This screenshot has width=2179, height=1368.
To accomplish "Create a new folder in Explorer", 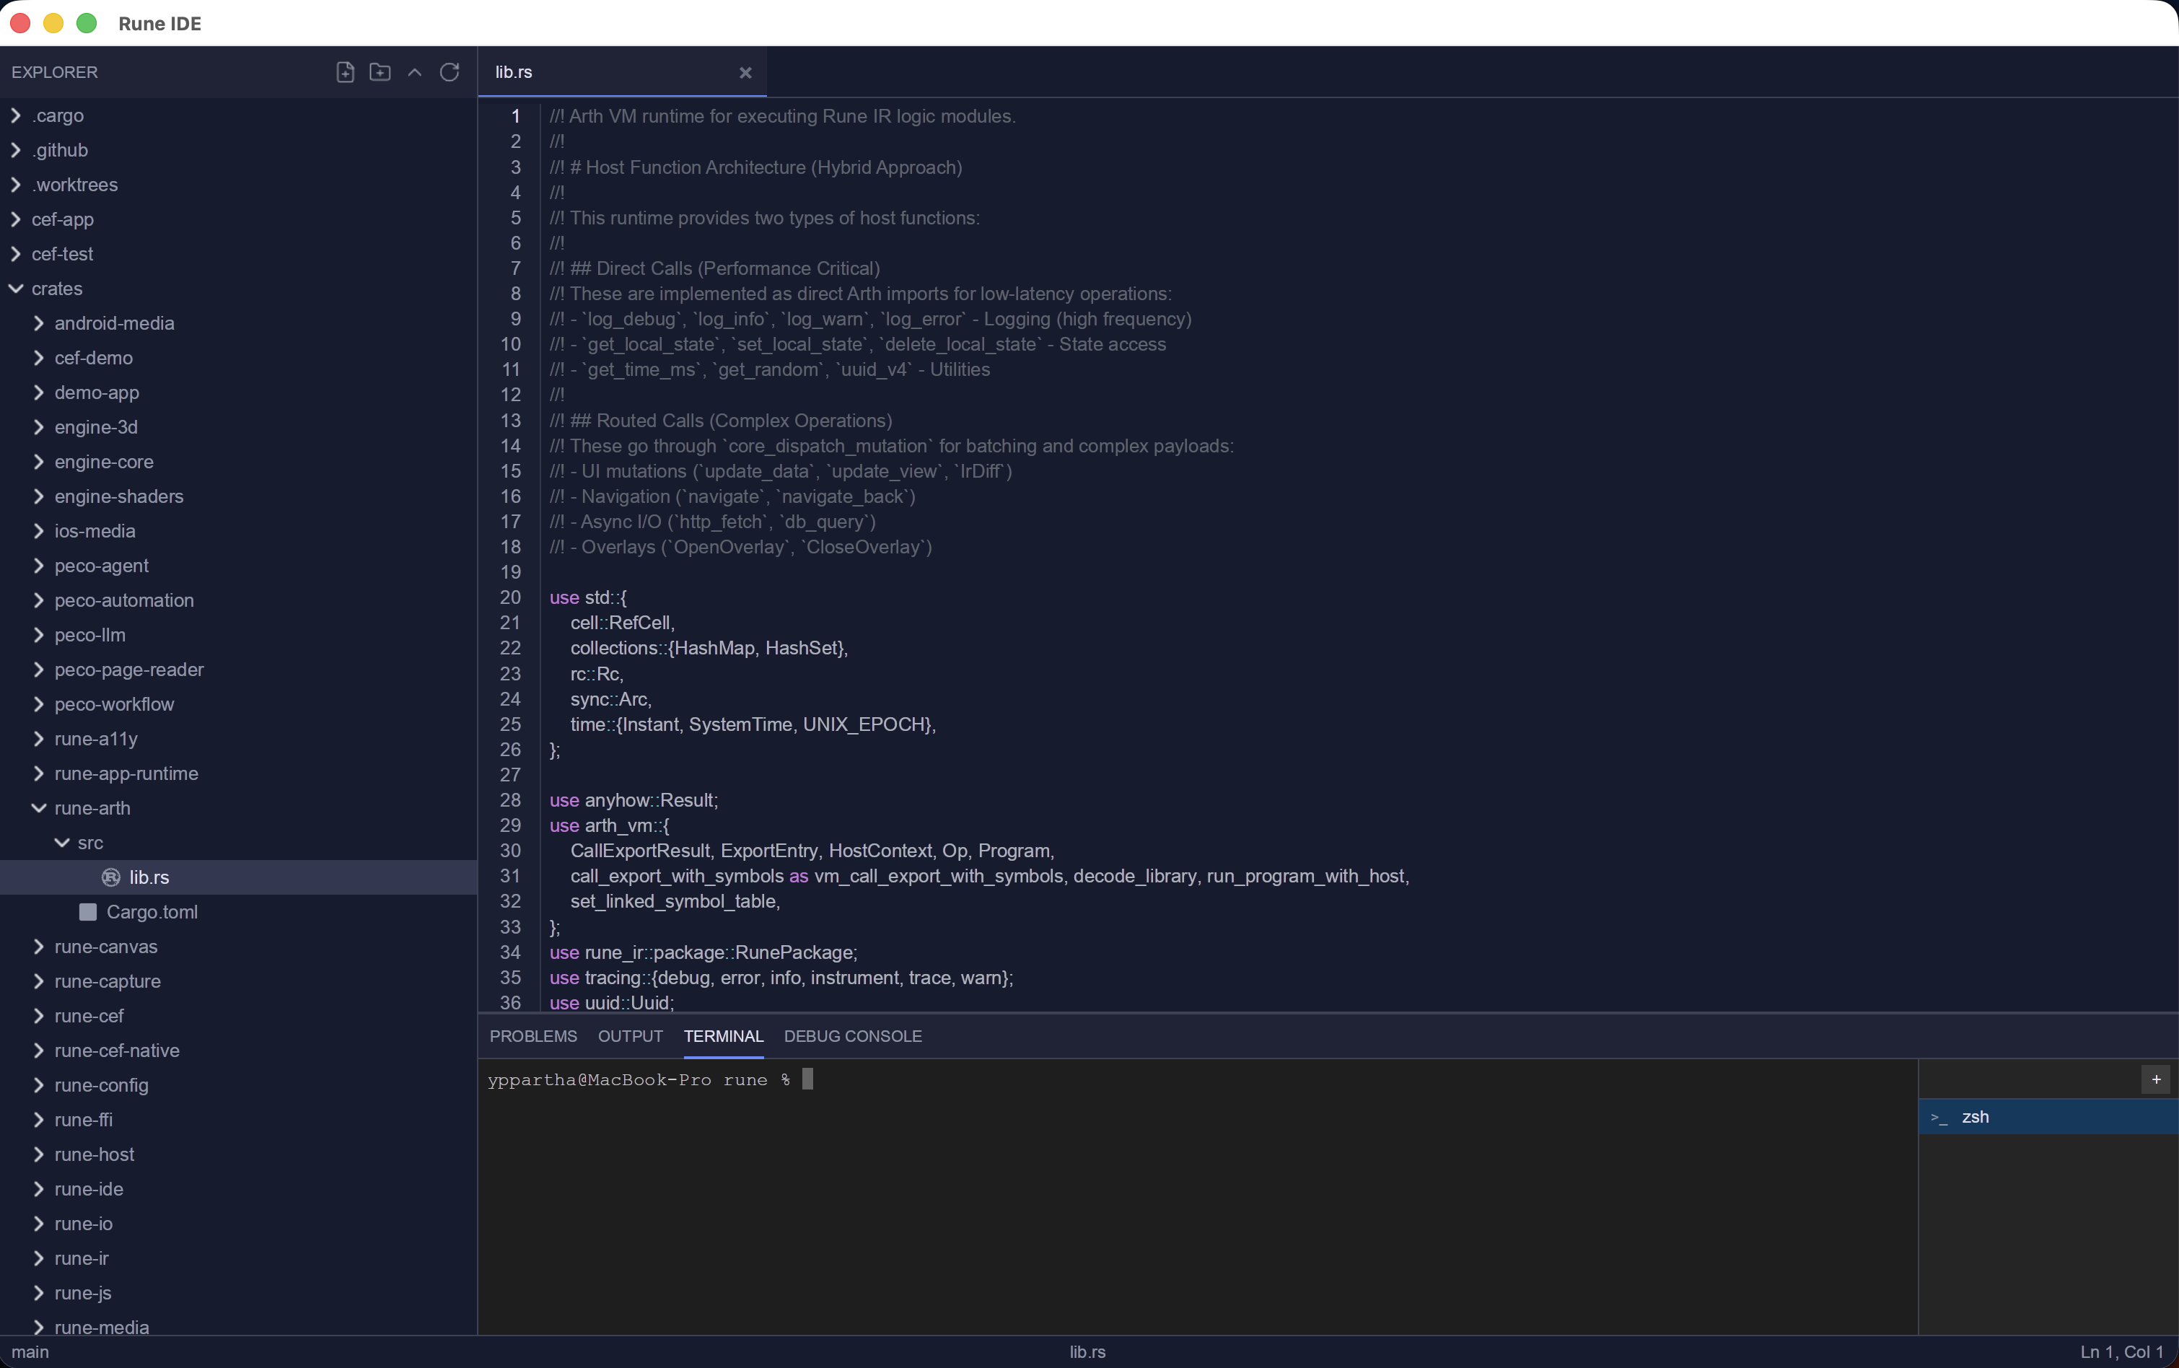I will 379,71.
